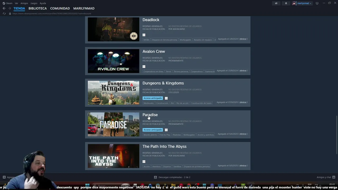Select the Medievales tag
This screenshot has width=338, height=190.
pos(149,103)
